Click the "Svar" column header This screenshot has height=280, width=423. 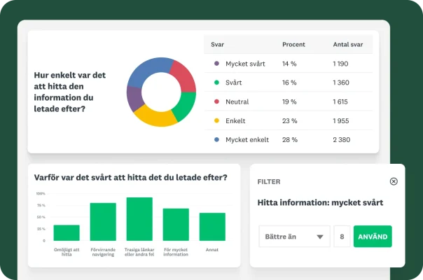pyautogui.click(x=217, y=45)
